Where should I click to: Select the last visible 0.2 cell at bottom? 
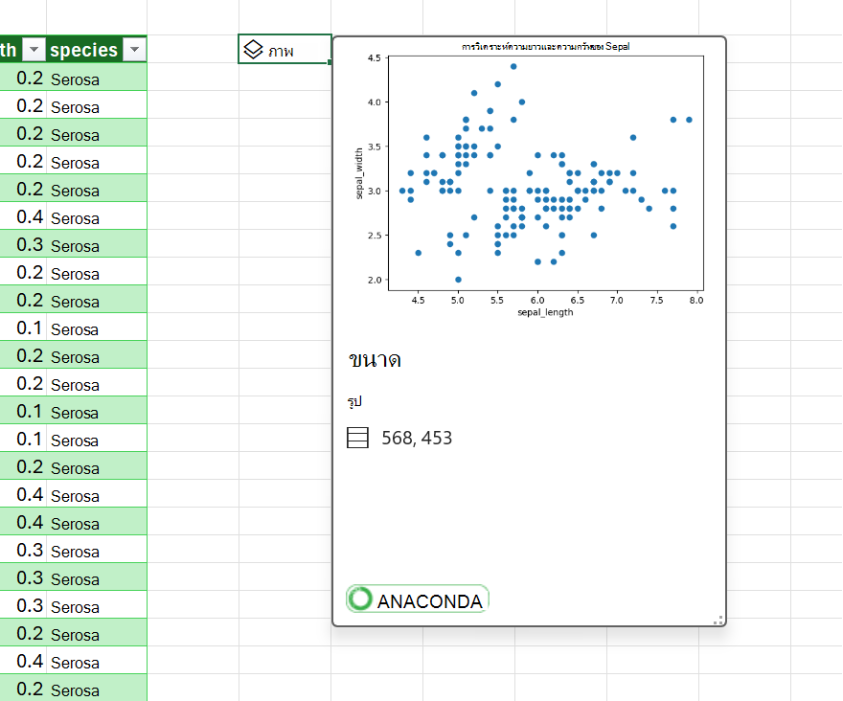[23, 688]
